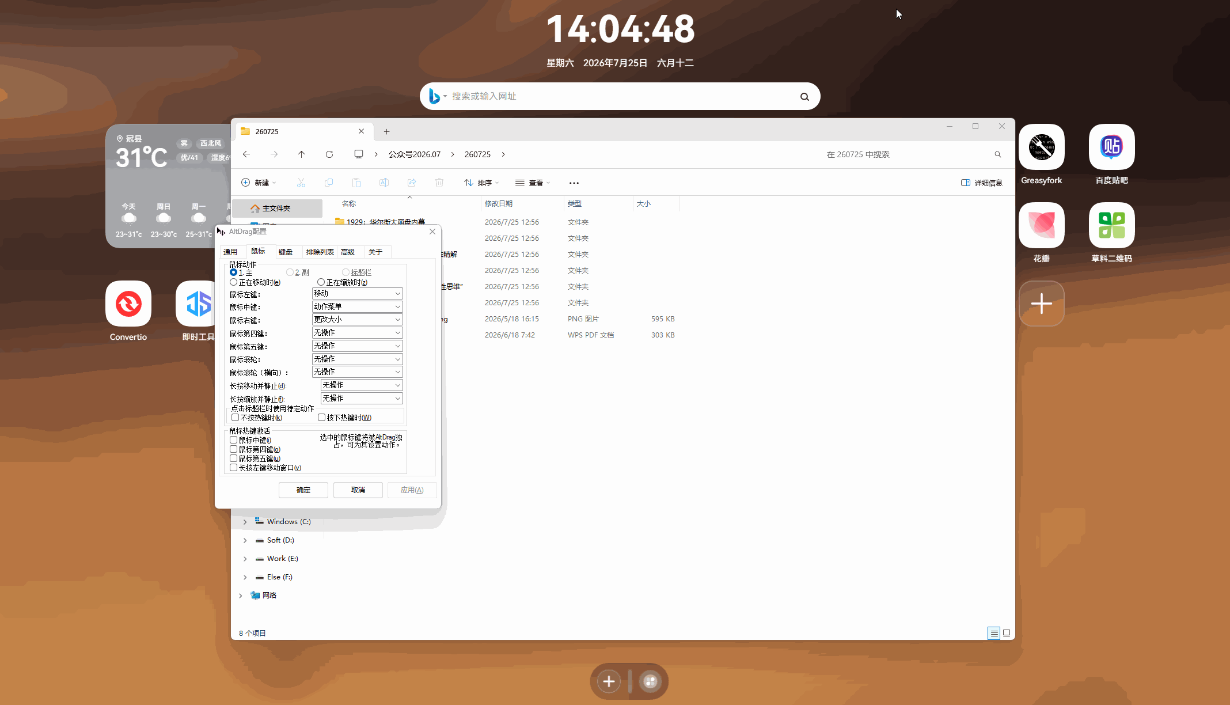Select the '1. 主' radio button
The height and width of the screenshot is (705, 1230).
point(233,272)
